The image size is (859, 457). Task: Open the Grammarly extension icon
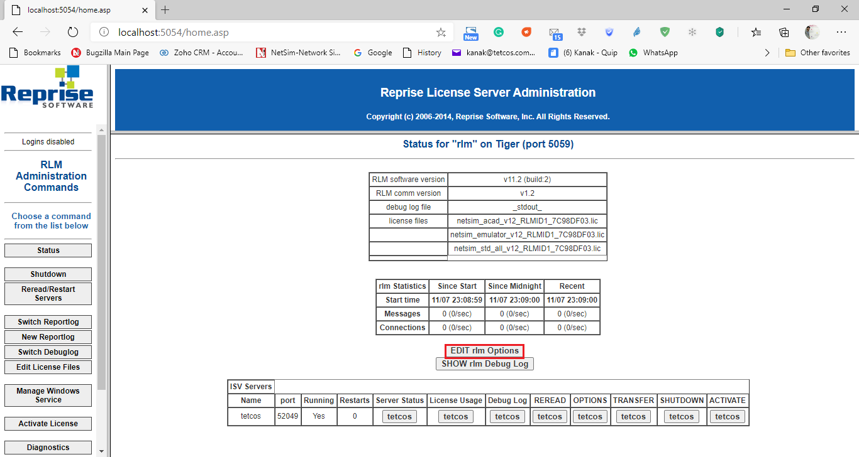point(499,32)
